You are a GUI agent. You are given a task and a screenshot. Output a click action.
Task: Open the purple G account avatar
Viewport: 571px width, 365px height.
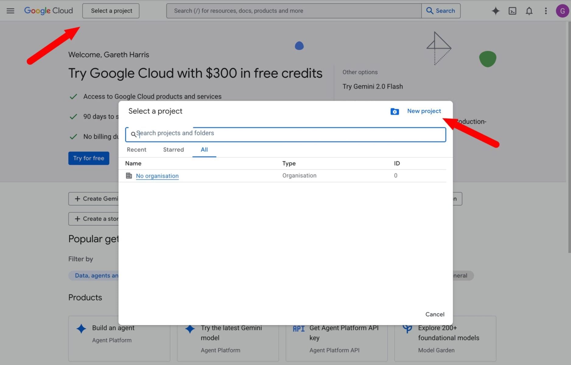[x=562, y=11]
